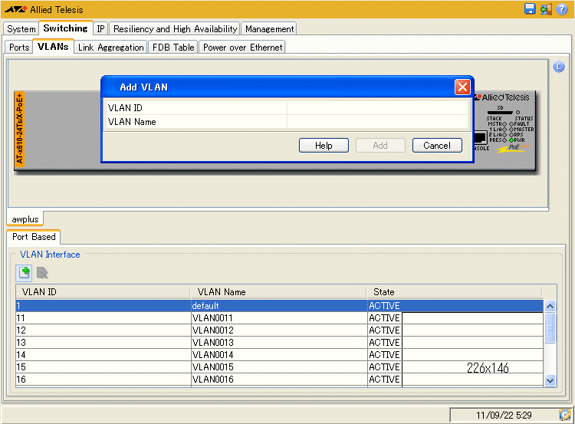Select the VLAN0015 row
The image size is (575, 424).
click(279, 367)
